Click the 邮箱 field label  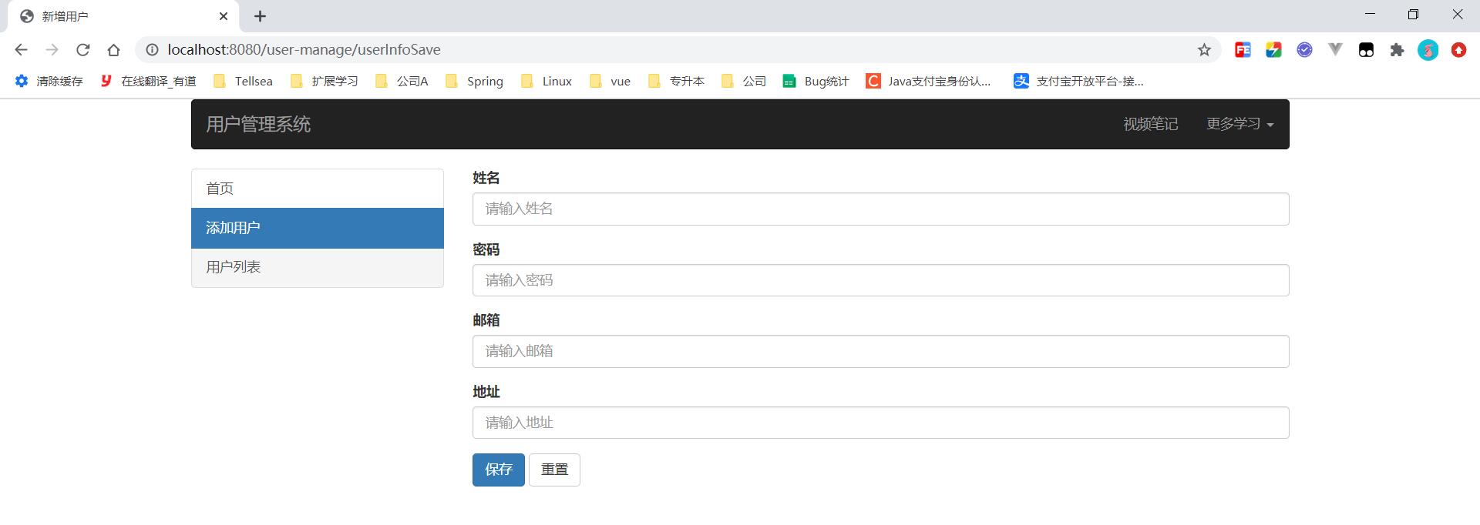486,320
